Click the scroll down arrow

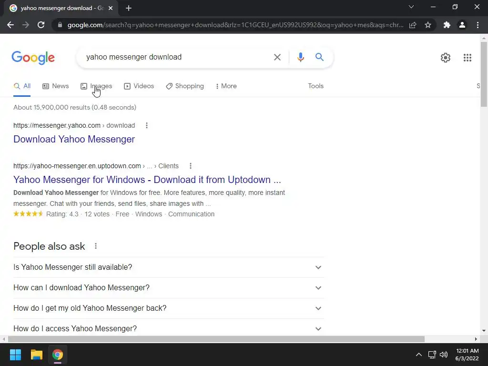(x=484, y=331)
